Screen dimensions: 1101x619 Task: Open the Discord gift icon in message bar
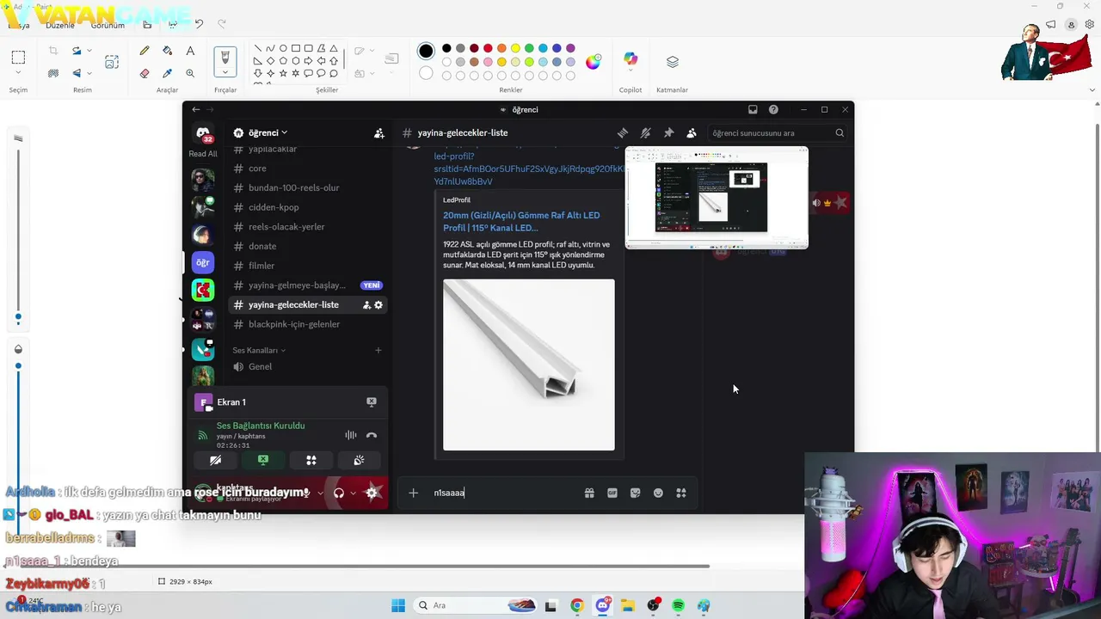589,493
